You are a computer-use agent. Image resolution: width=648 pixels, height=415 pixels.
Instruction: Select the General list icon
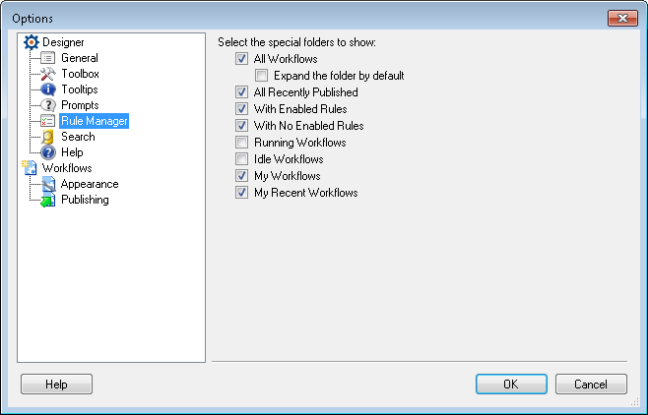click(x=48, y=58)
